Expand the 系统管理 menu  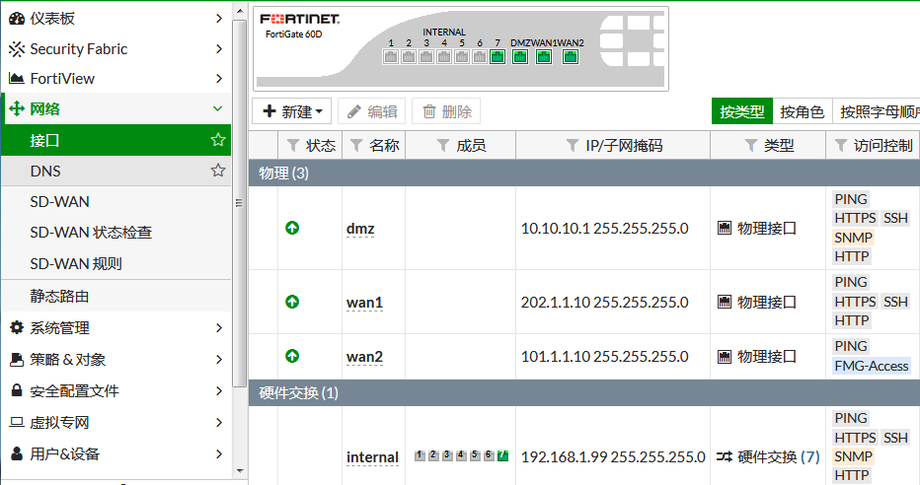pyautogui.click(x=115, y=327)
